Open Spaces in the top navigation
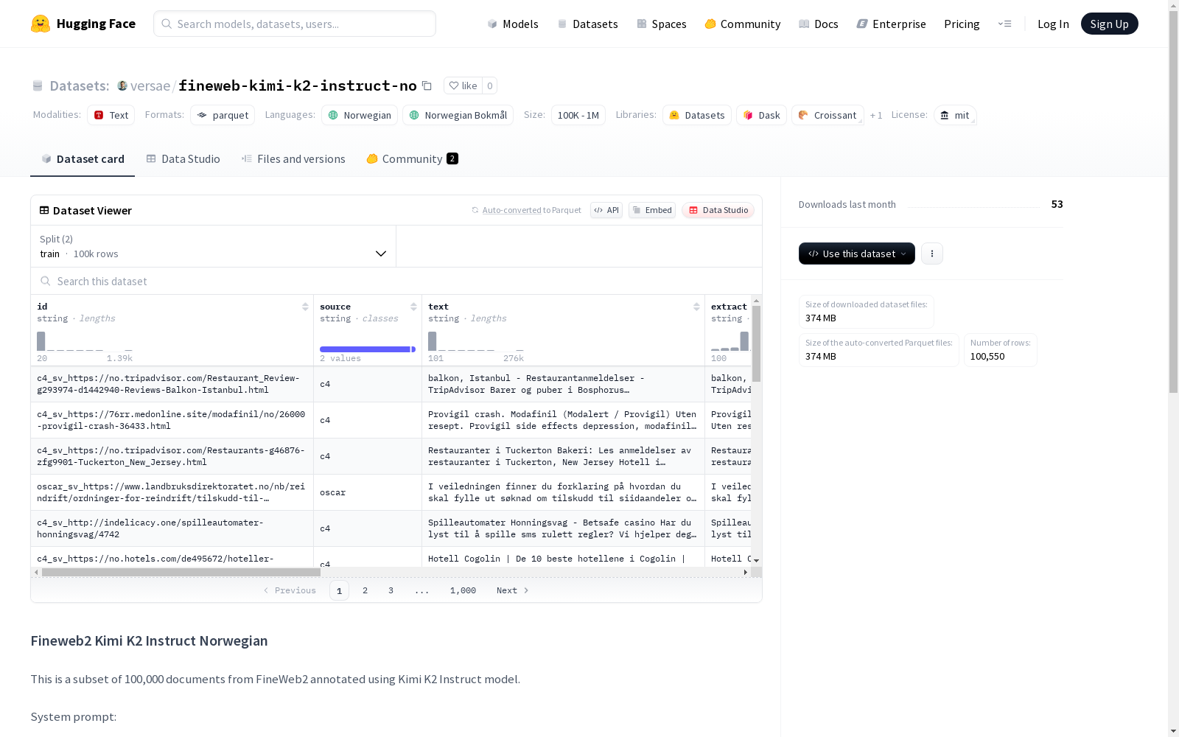Viewport: 1179px width, 737px height. (661, 24)
